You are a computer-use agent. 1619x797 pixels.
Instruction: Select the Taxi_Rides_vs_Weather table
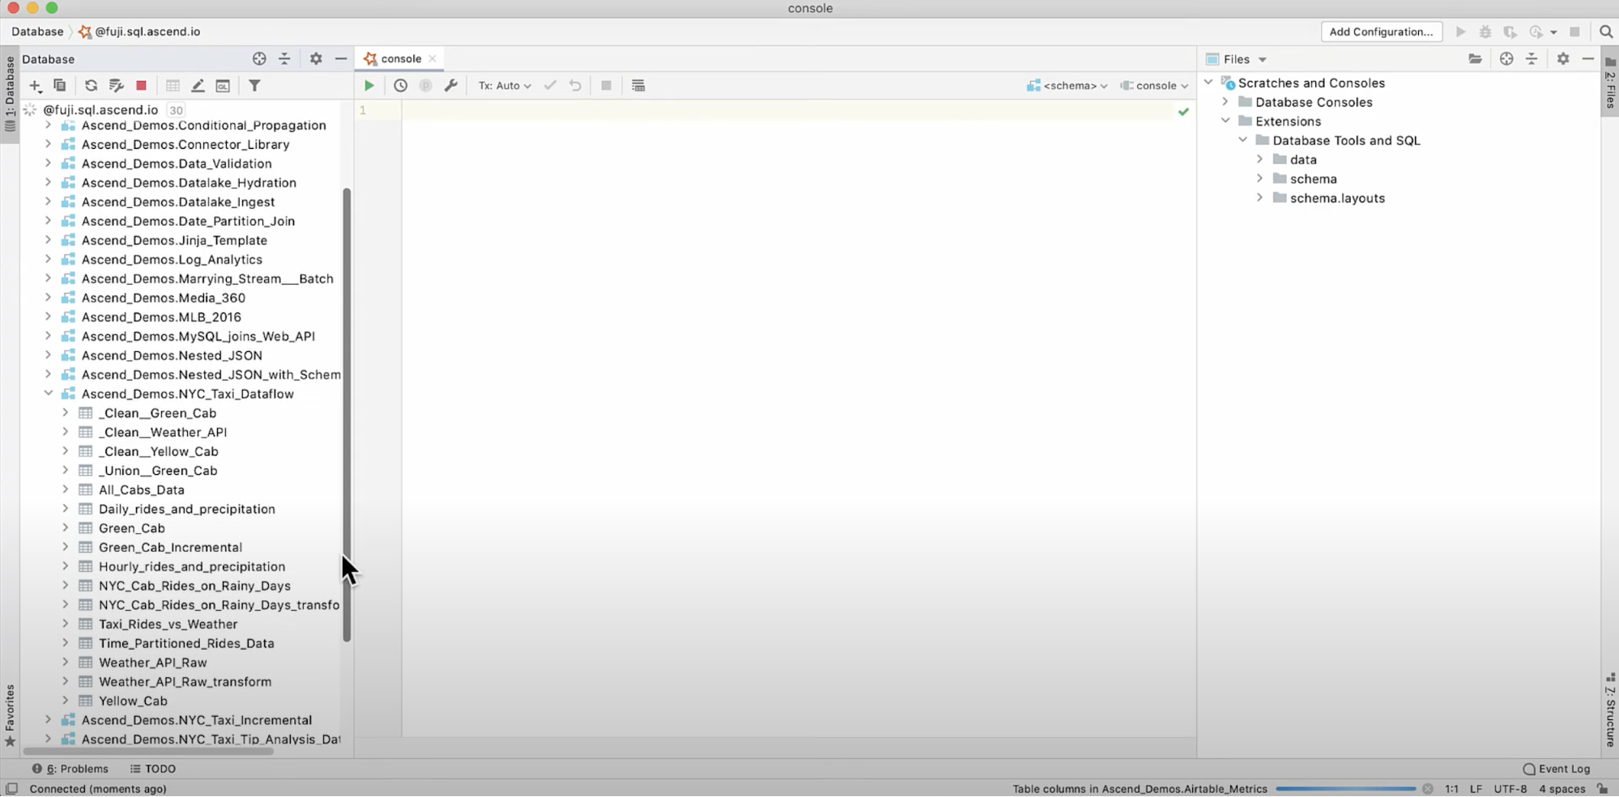tap(168, 624)
